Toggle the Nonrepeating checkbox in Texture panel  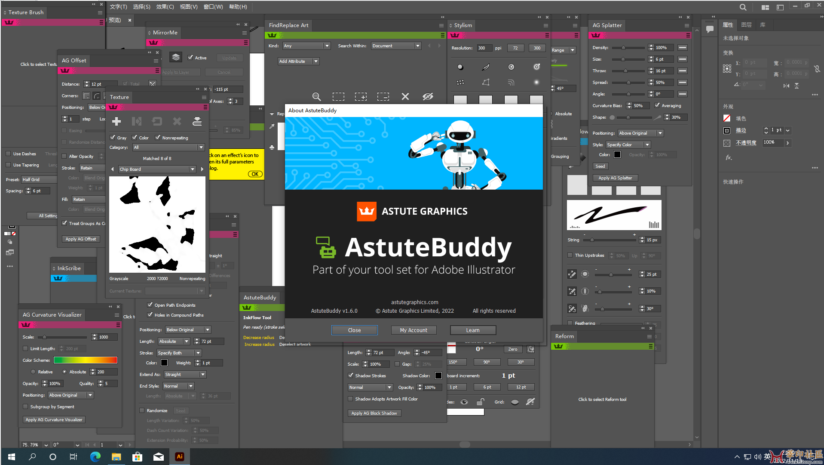[x=158, y=138]
